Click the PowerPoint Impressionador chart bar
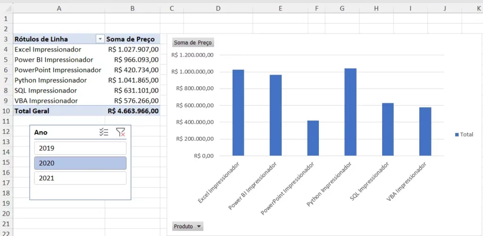The image size is (483, 236). 313,138
